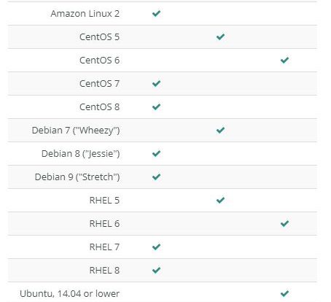Select the Debian 9 ("Stretch") label
The image size is (331, 302).
(x=77, y=177)
